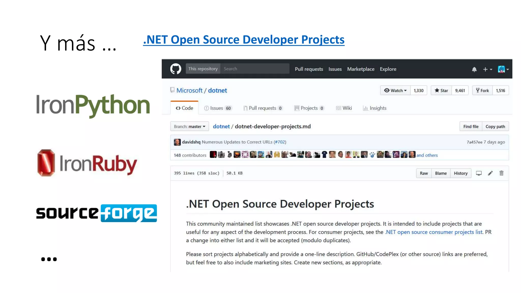Viewport: 521px width, 293px height.
Task: Click the trash delete file icon
Action: (x=501, y=173)
